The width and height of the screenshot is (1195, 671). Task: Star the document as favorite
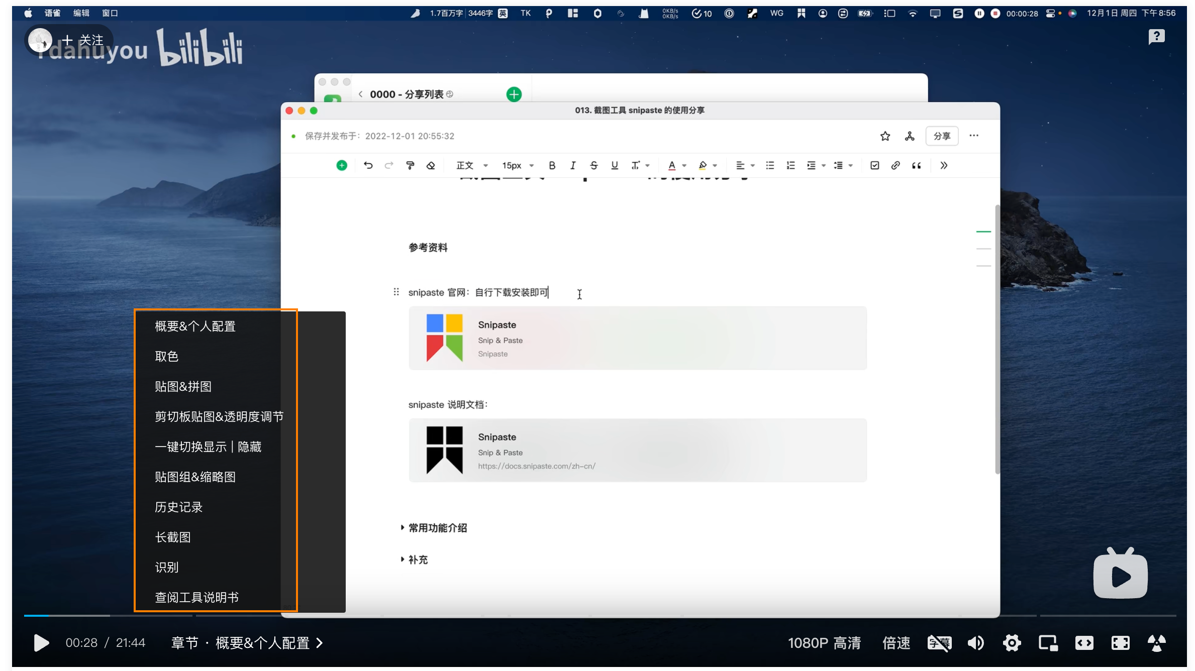[x=885, y=136]
